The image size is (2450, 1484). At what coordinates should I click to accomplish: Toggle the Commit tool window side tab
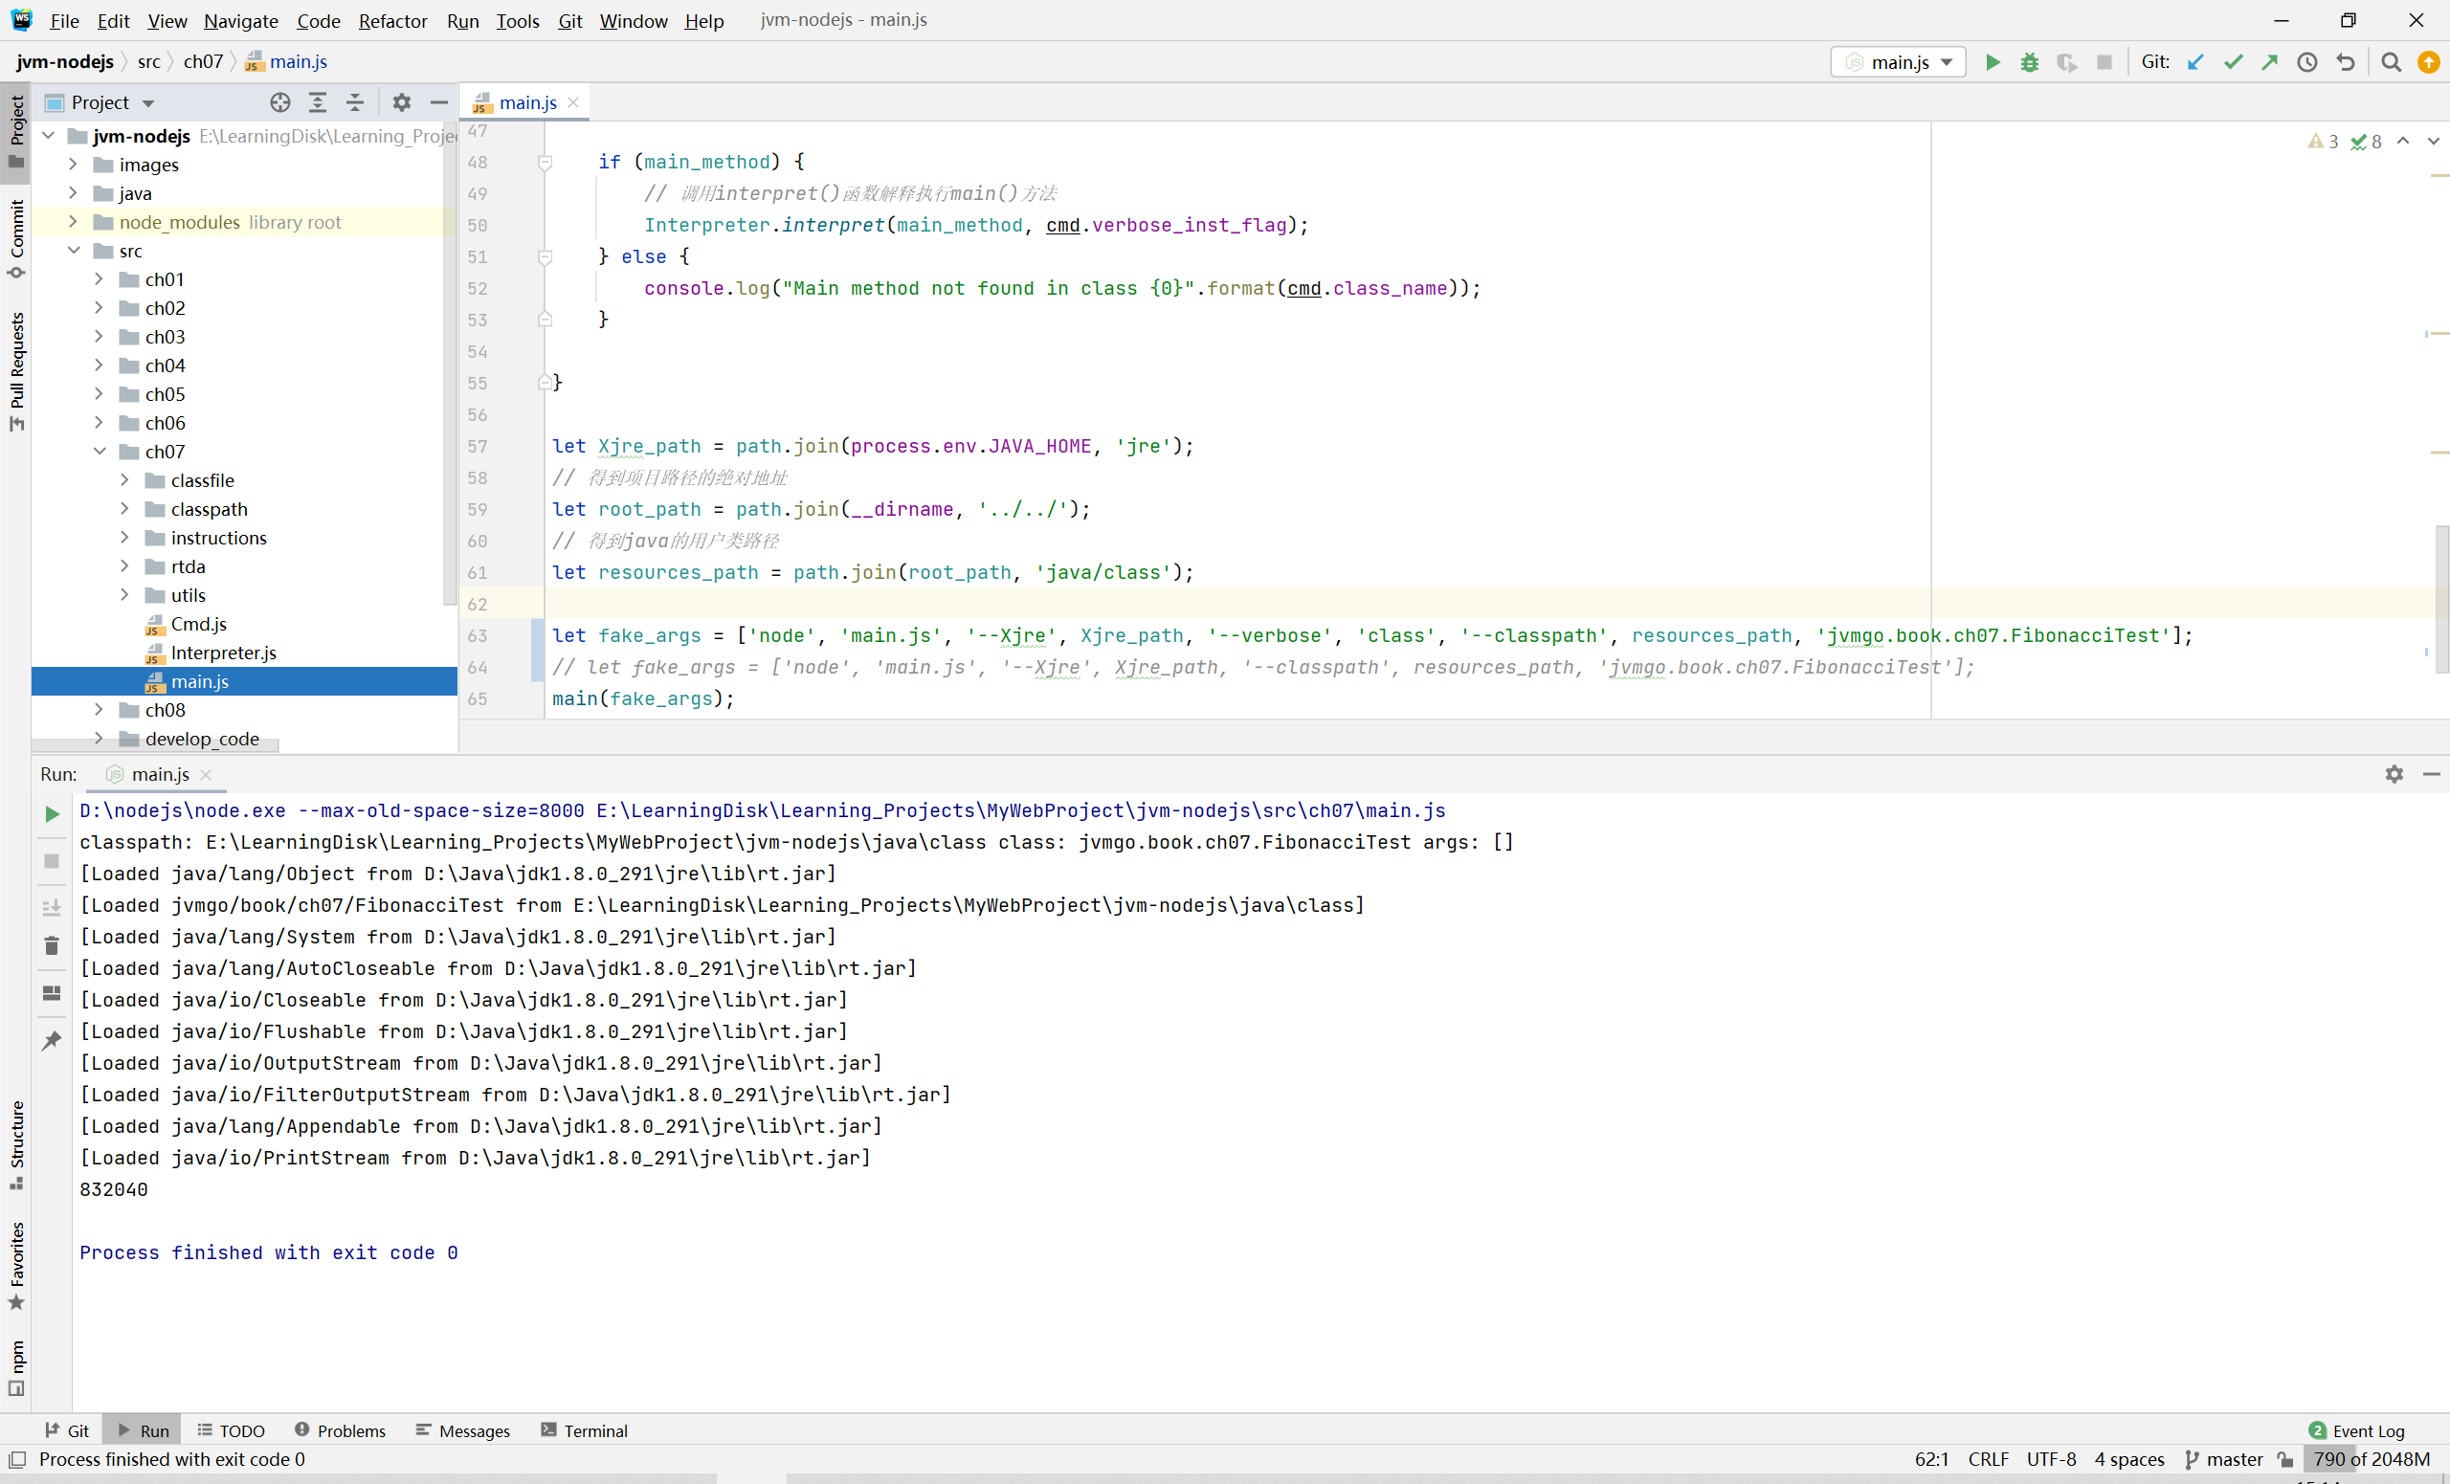pos(16,238)
